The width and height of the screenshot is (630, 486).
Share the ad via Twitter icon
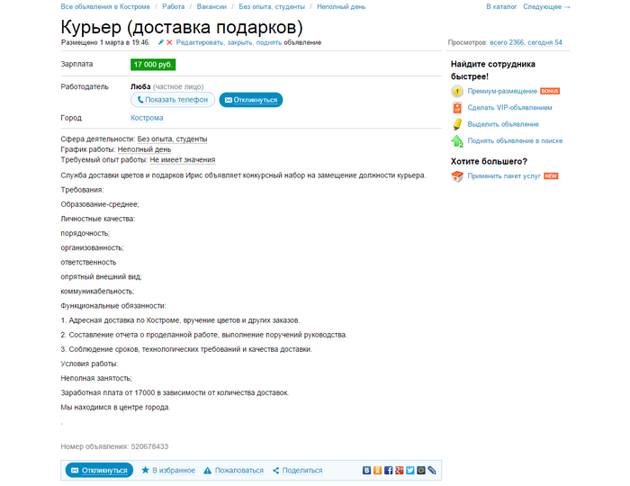(x=409, y=470)
